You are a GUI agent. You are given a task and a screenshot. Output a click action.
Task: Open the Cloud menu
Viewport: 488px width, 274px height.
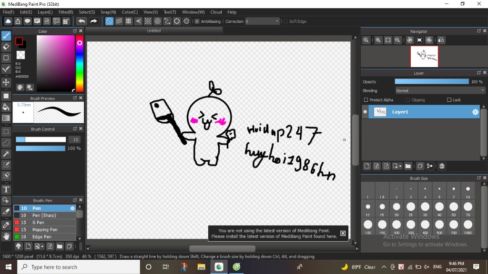click(x=216, y=12)
